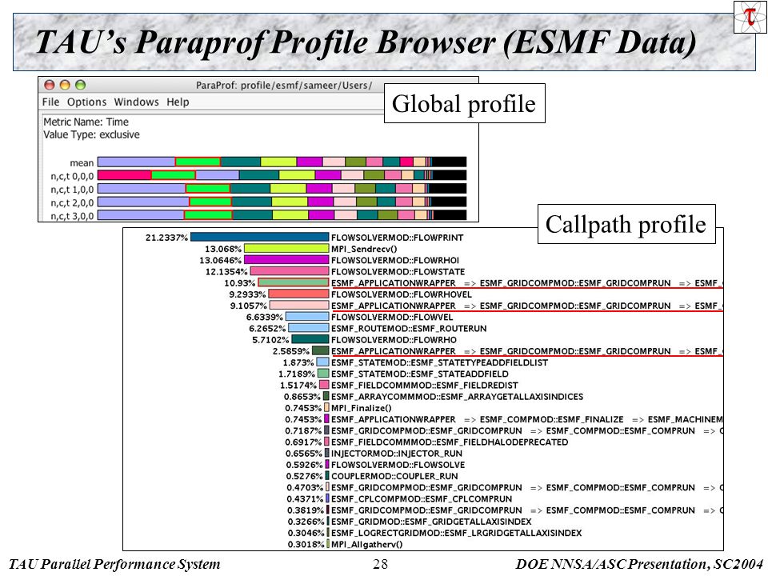Screen dimensions: 768x576
Task: Click the FLOWRHOVEL red bar
Action: [x=298, y=294]
